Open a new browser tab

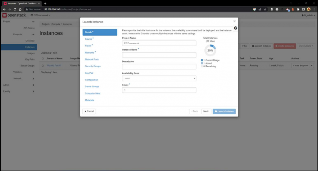[x=45, y=3]
